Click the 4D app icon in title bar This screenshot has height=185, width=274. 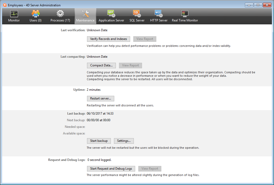4,5
